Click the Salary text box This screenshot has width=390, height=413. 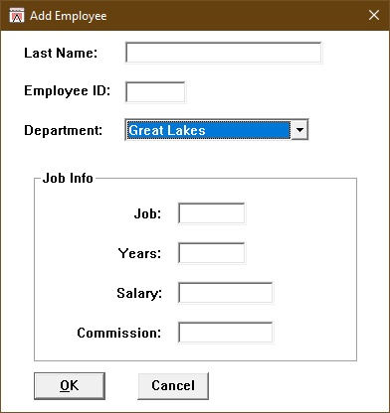[x=226, y=293]
